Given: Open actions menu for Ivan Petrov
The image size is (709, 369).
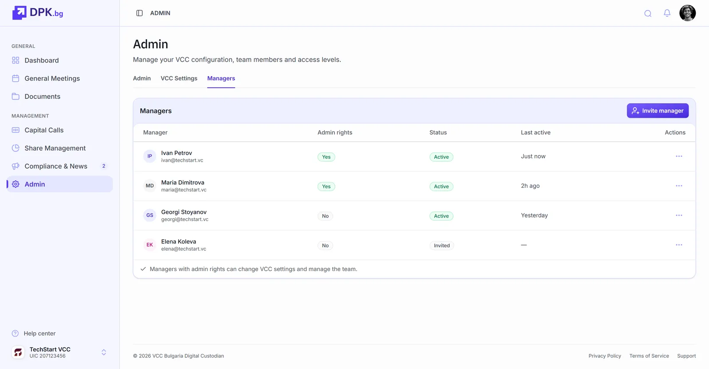Looking at the screenshot, I should pos(679,156).
